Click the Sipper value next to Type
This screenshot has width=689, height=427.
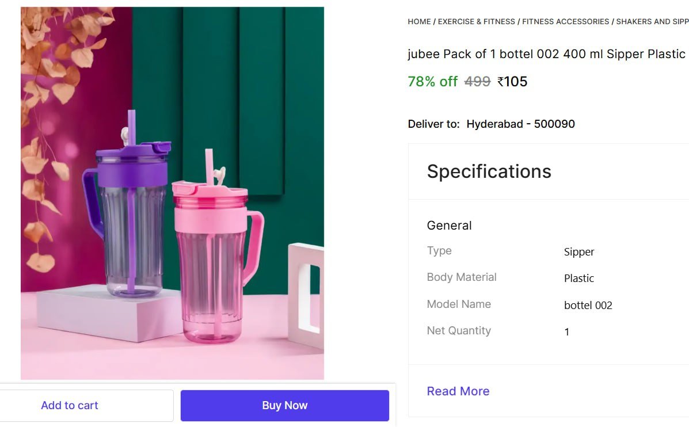(x=579, y=252)
